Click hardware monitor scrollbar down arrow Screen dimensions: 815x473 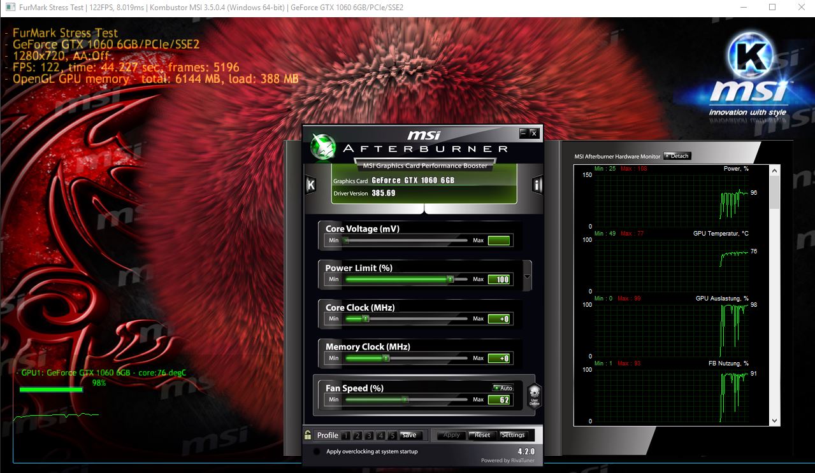775,420
